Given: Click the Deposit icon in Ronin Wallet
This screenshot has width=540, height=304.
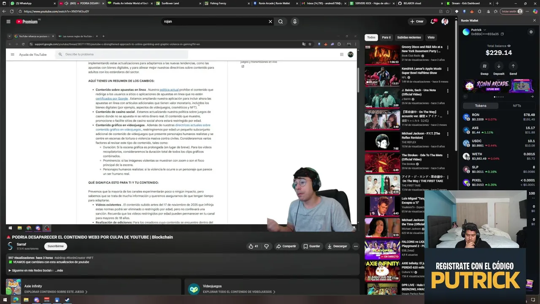Looking at the screenshot, I should point(499,66).
